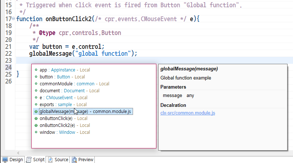The image size is (293, 163).
Task: Click 'message' parameter name in documentation
Action: pos(172,96)
